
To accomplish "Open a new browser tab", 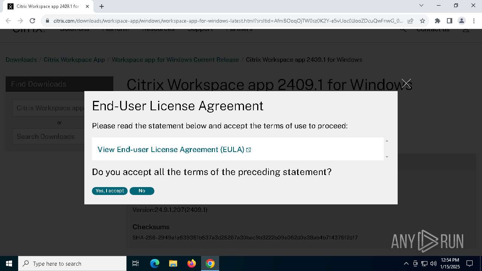I will tap(102, 6).
